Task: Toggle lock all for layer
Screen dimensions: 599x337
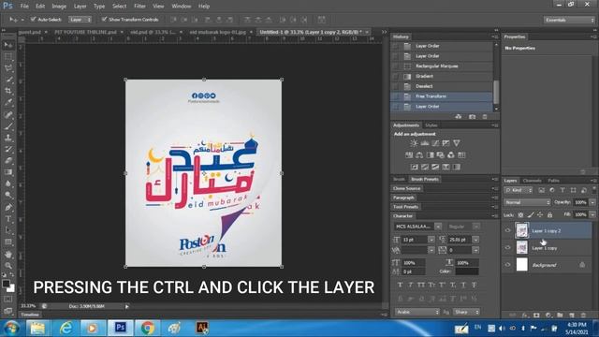Action: [549, 215]
